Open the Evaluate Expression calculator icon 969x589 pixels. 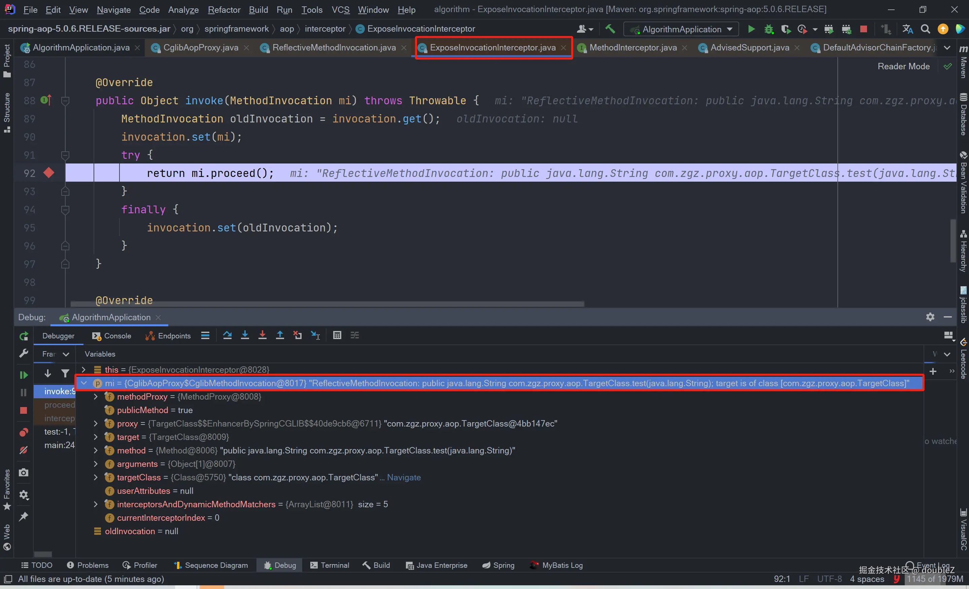pyautogui.click(x=337, y=335)
